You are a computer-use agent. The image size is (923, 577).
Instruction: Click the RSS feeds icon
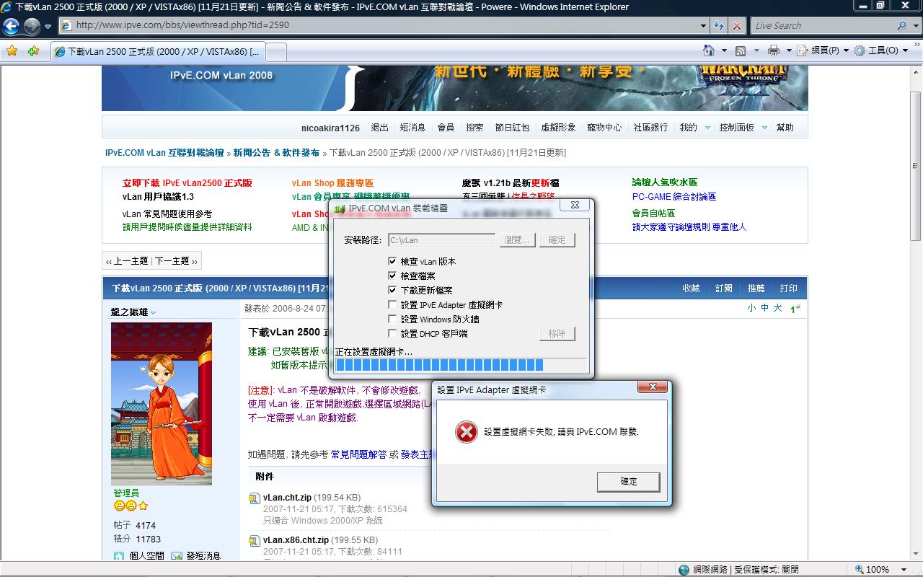(741, 50)
